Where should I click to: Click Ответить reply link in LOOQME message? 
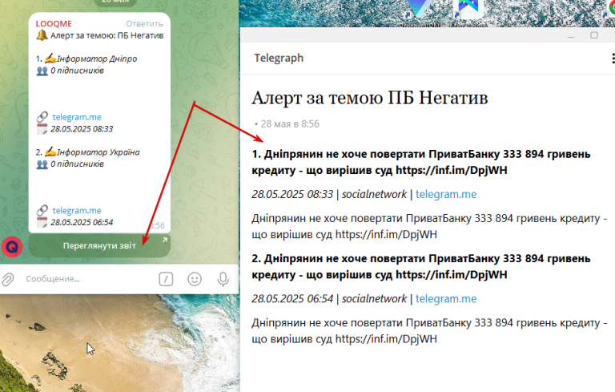[144, 23]
